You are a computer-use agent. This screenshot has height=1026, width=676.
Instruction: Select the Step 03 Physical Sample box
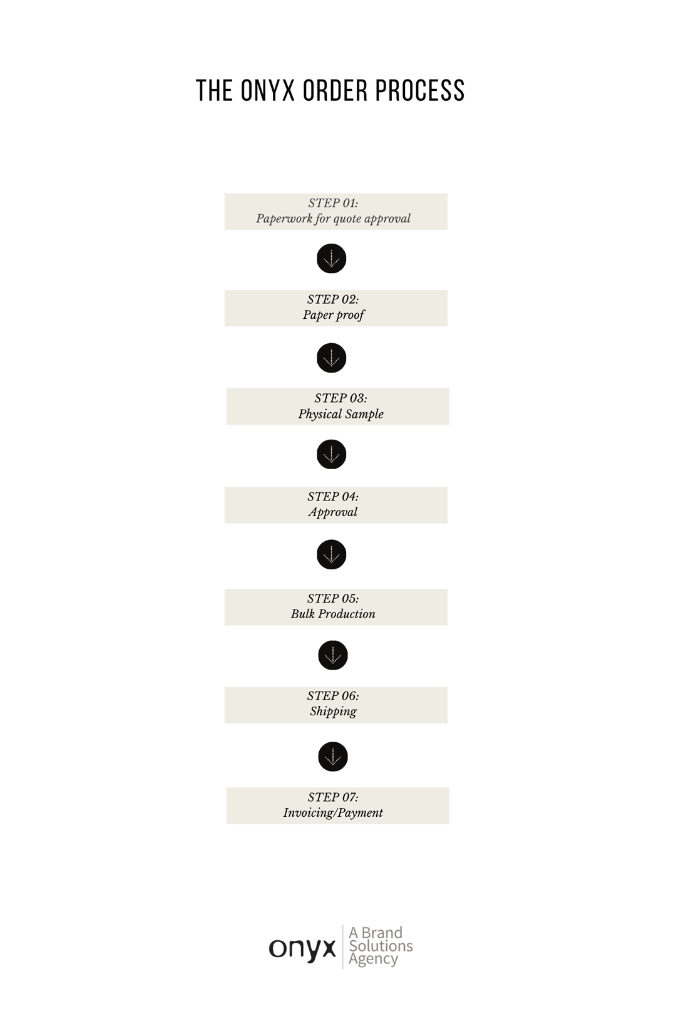tap(338, 407)
